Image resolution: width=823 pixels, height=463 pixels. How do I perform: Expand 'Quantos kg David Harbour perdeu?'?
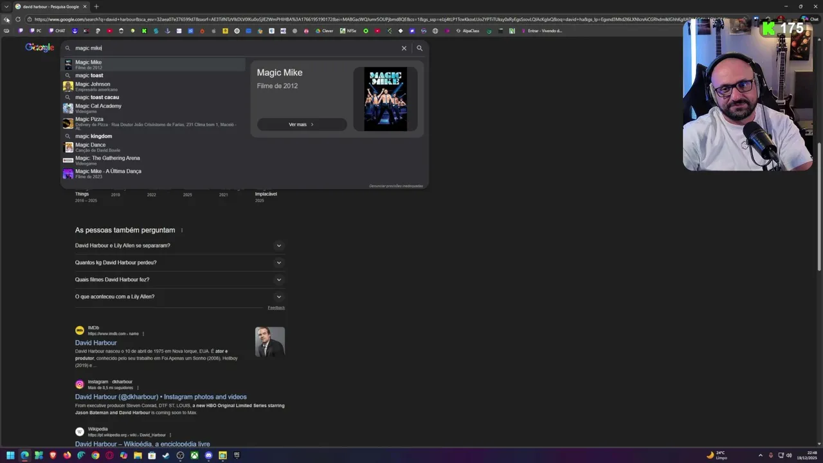click(179, 262)
